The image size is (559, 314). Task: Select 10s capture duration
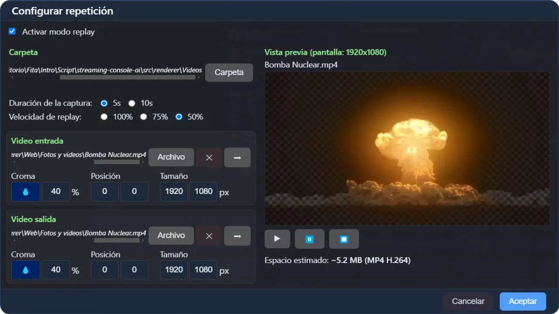131,103
